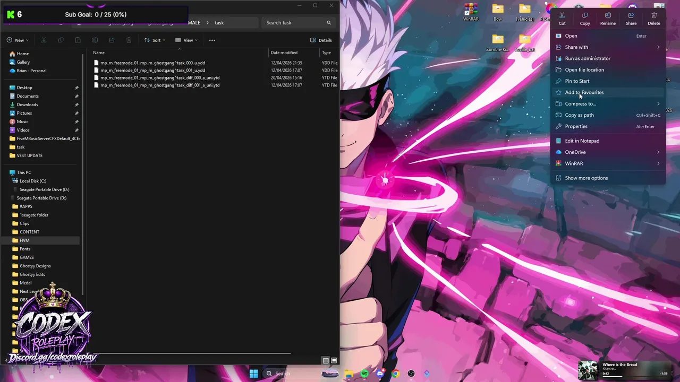This screenshot has width=680, height=382.
Task: Click Show more options
Action: coord(608,178)
